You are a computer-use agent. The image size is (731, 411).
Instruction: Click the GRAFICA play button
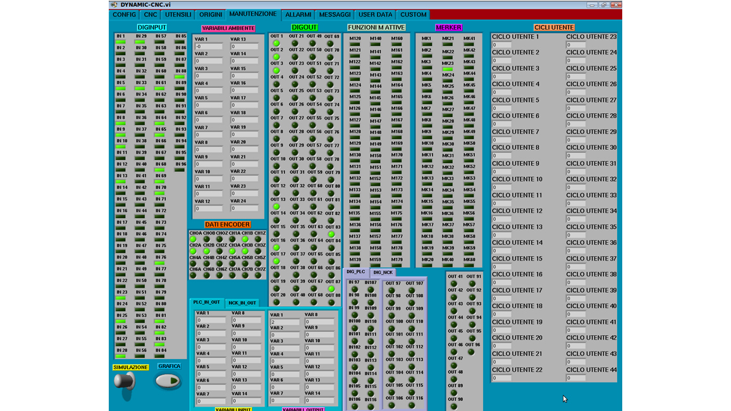[168, 381]
